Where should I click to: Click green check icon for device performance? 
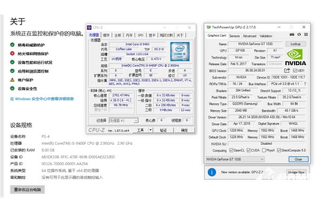tap(12, 62)
